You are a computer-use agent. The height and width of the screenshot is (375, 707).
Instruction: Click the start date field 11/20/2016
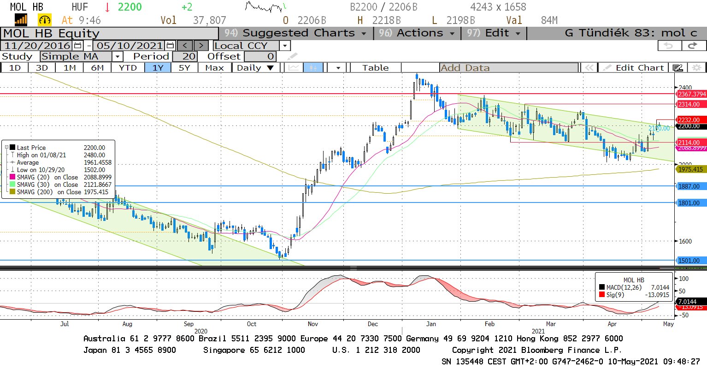(37, 46)
